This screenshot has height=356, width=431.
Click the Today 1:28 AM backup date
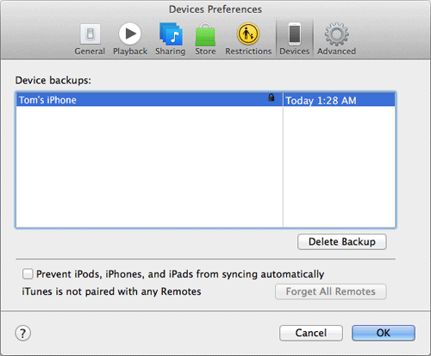321,101
